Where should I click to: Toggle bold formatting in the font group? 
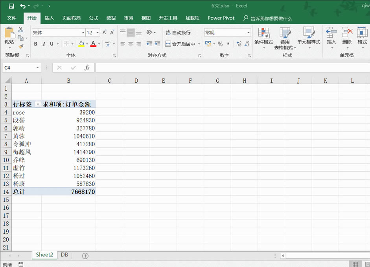pyautogui.click(x=35, y=44)
